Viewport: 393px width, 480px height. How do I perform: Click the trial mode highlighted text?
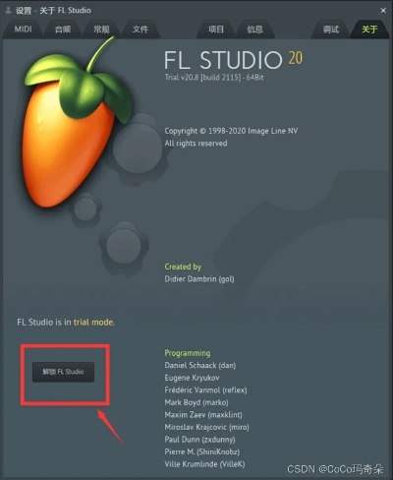pos(93,322)
